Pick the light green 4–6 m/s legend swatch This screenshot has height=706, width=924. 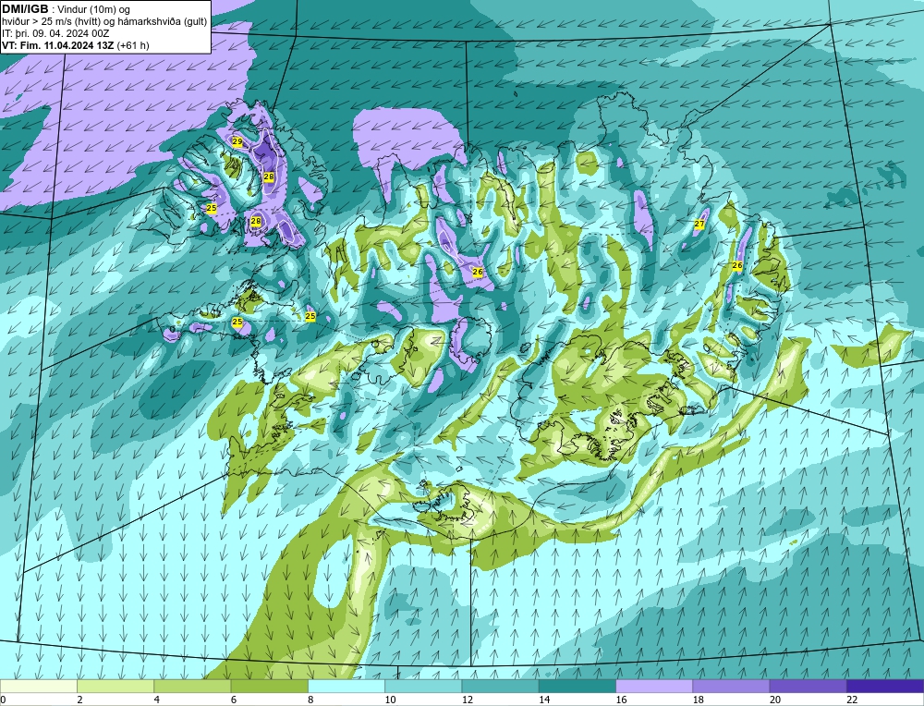coord(193,686)
